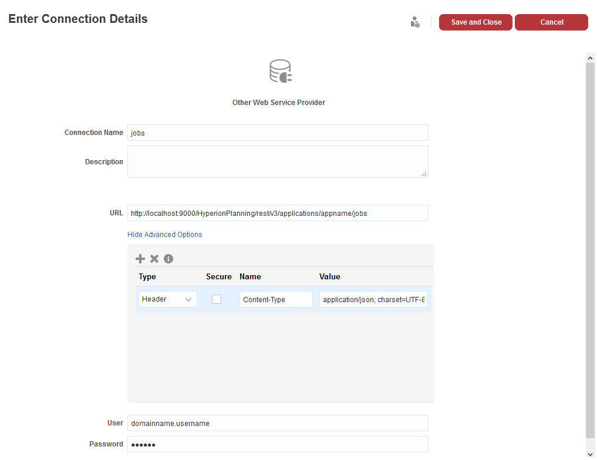Click the scrollbar down arrow

[590, 454]
